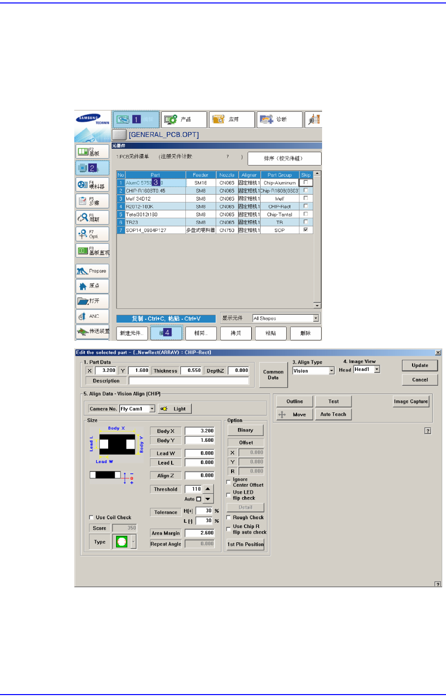
Task: Click the 传送装置 conveyor sidebar button
Action: point(92,332)
